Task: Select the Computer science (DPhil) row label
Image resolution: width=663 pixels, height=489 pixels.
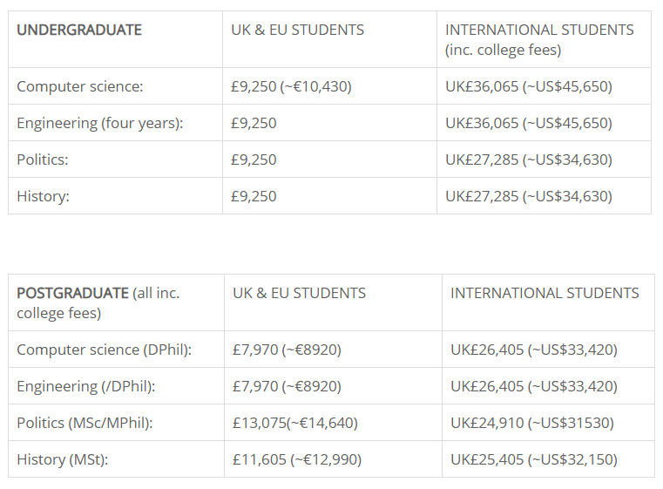Action: click(x=105, y=350)
